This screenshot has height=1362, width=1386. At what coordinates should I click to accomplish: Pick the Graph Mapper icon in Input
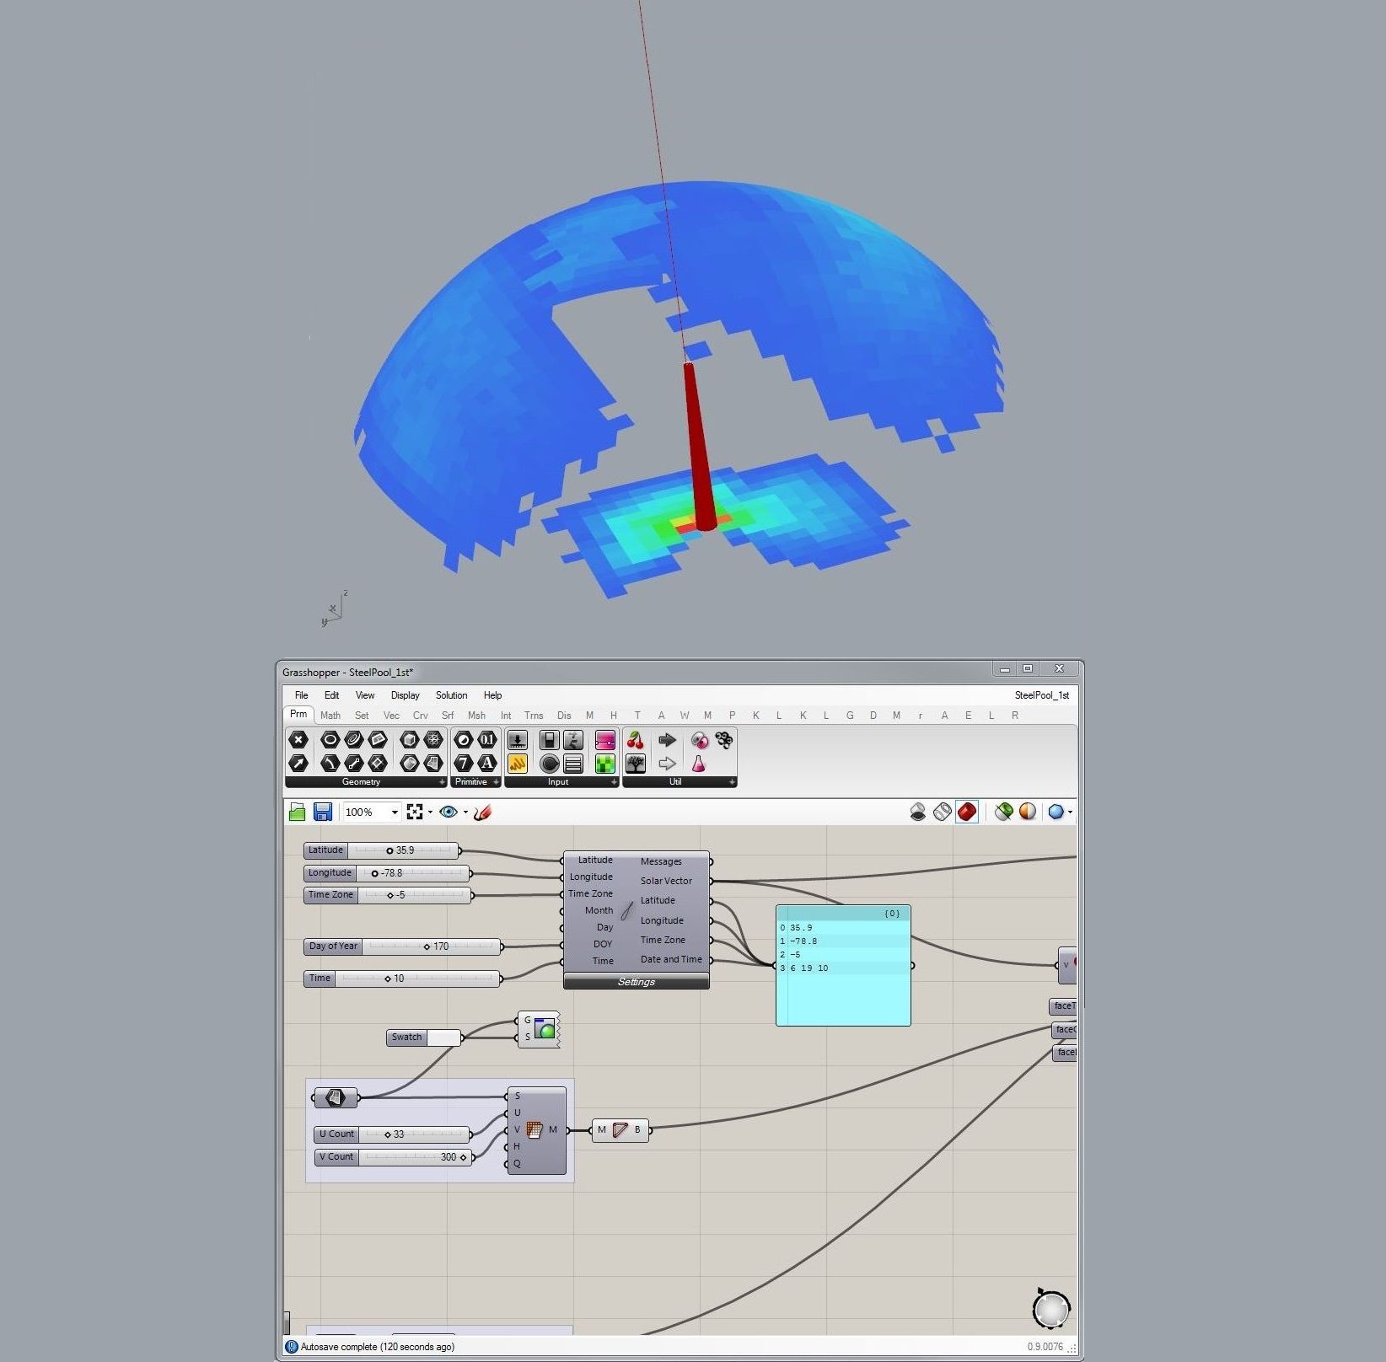click(518, 764)
